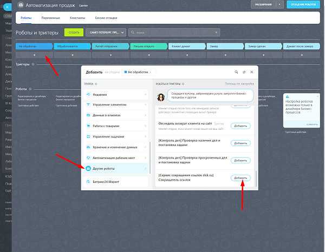Expand the 'Управление задачами' group chevron
This screenshot has width=325, height=252.
pyautogui.click(x=145, y=137)
